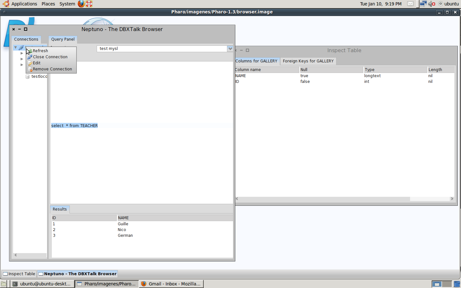Switch to the Connections tab
Screen dimensions: 461x288
point(26,39)
